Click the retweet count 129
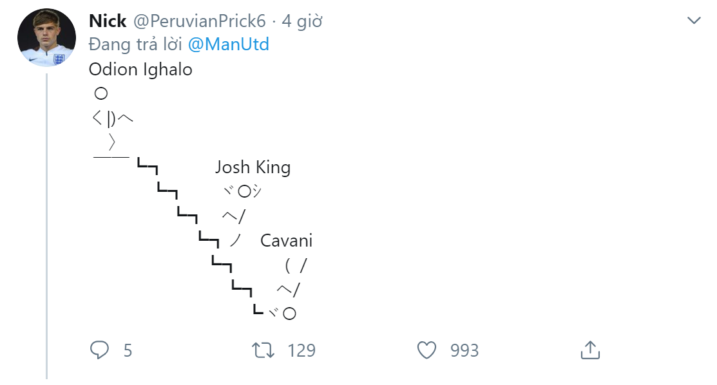 coord(301,350)
